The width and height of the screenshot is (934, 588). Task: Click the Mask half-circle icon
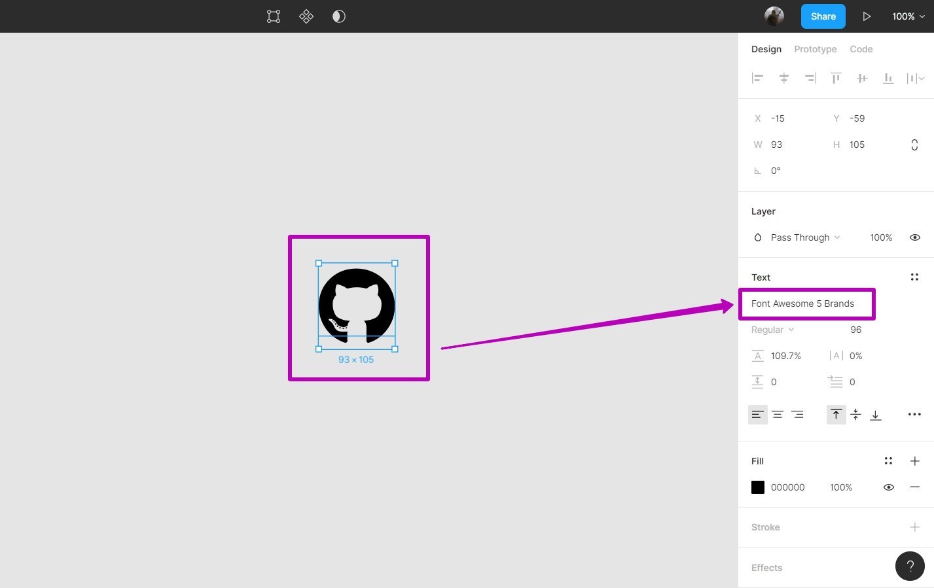[x=338, y=16]
